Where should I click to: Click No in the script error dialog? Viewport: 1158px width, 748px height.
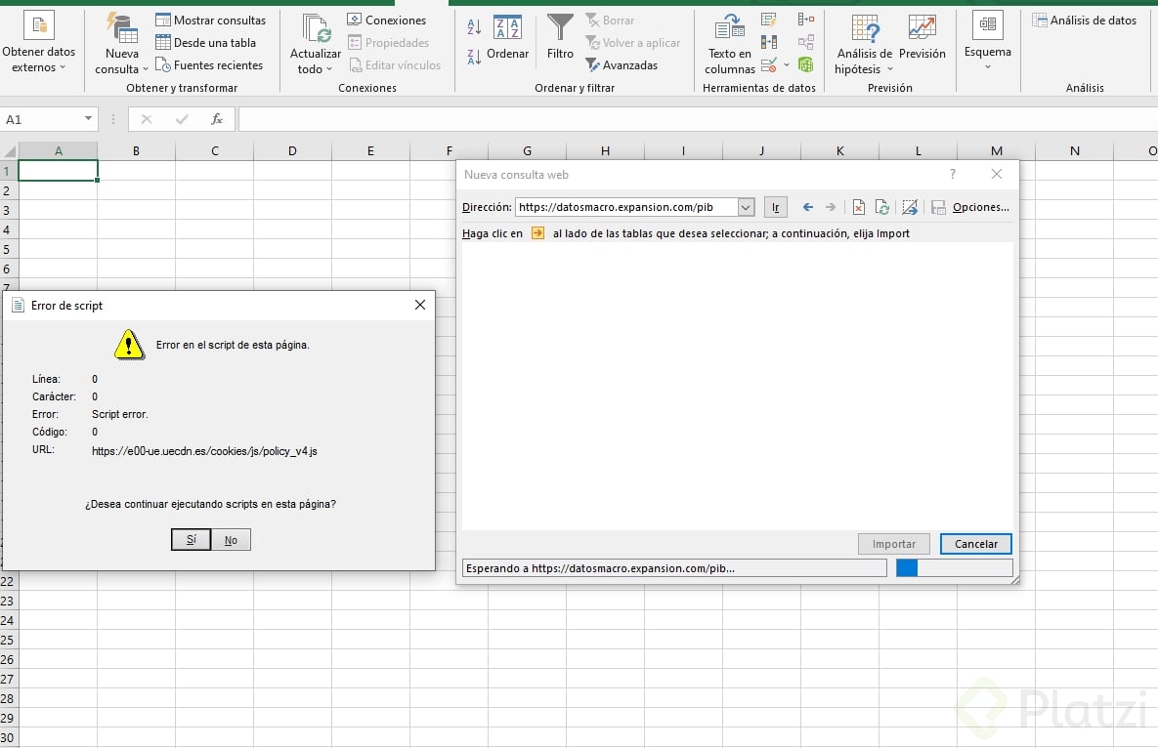(232, 540)
